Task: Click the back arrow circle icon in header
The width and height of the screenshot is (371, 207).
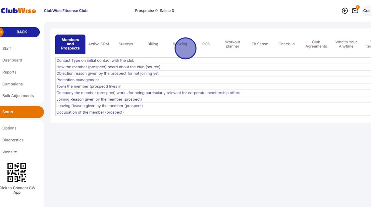Action: (345, 11)
